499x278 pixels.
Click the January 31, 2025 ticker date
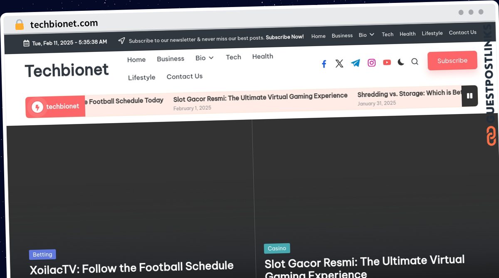377,103
